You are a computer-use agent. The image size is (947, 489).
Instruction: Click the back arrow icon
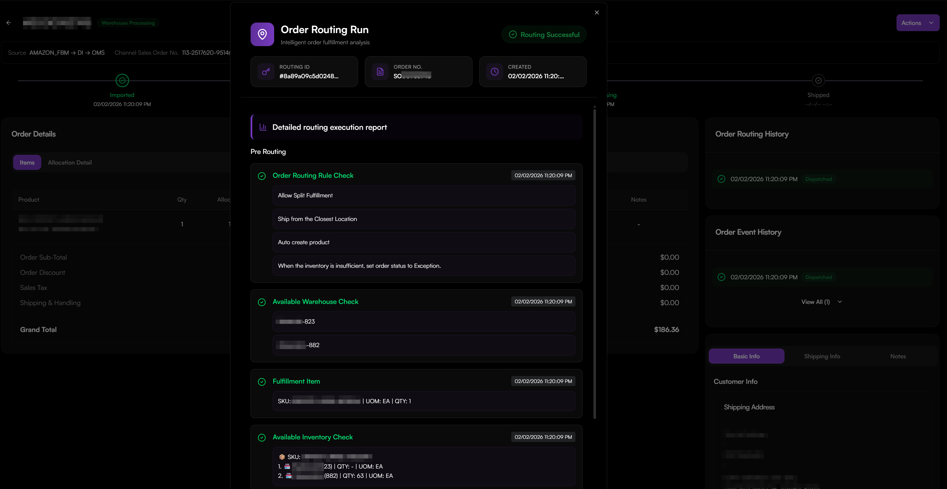pos(9,23)
